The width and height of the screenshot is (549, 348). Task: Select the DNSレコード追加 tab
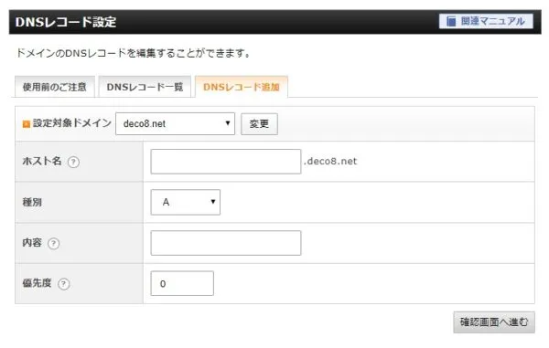coord(242,87)
